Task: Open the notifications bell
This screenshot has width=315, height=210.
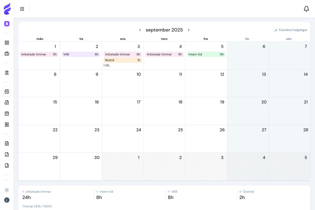Action: 306,9
